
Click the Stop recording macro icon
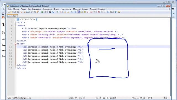point(102,12)
